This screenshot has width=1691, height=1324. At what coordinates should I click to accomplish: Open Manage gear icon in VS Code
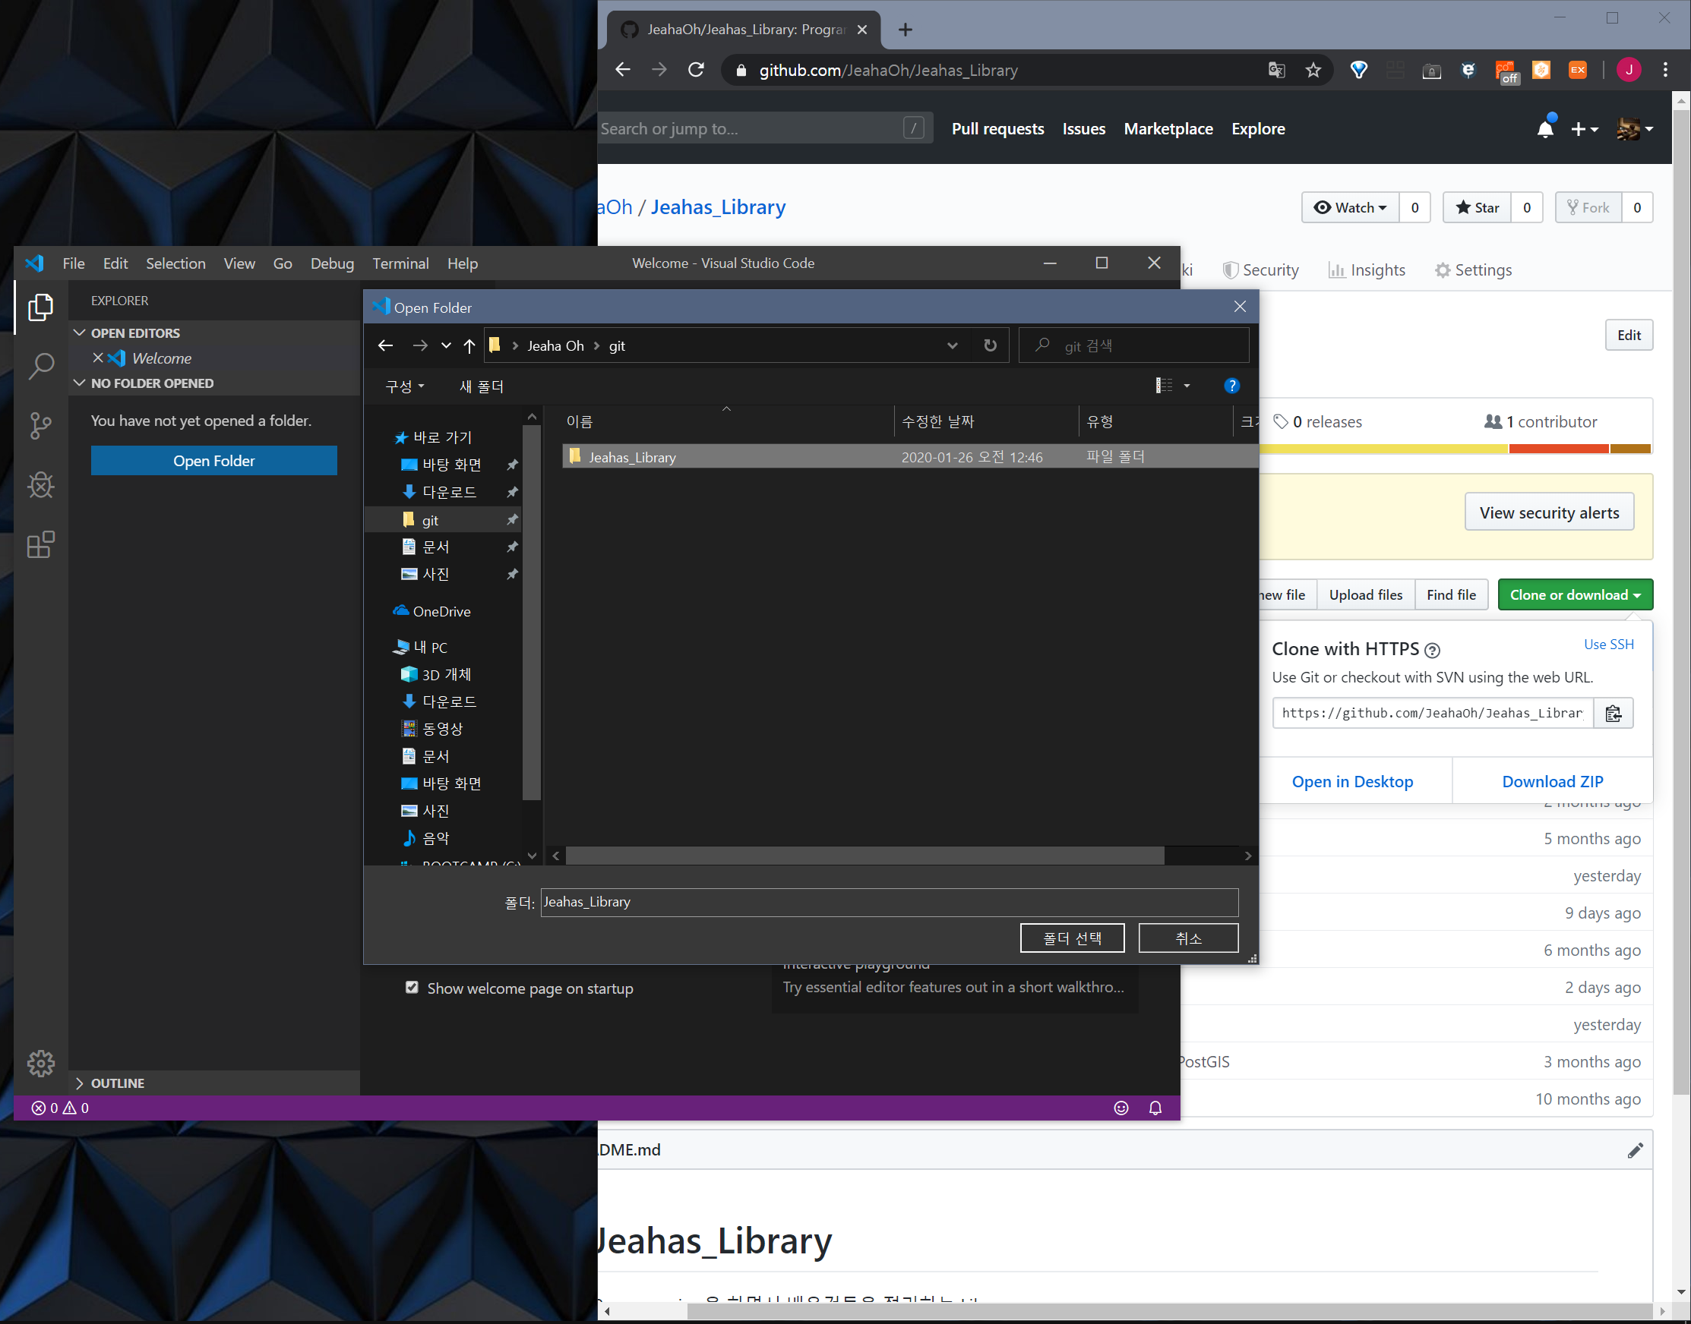(40, 1063)
